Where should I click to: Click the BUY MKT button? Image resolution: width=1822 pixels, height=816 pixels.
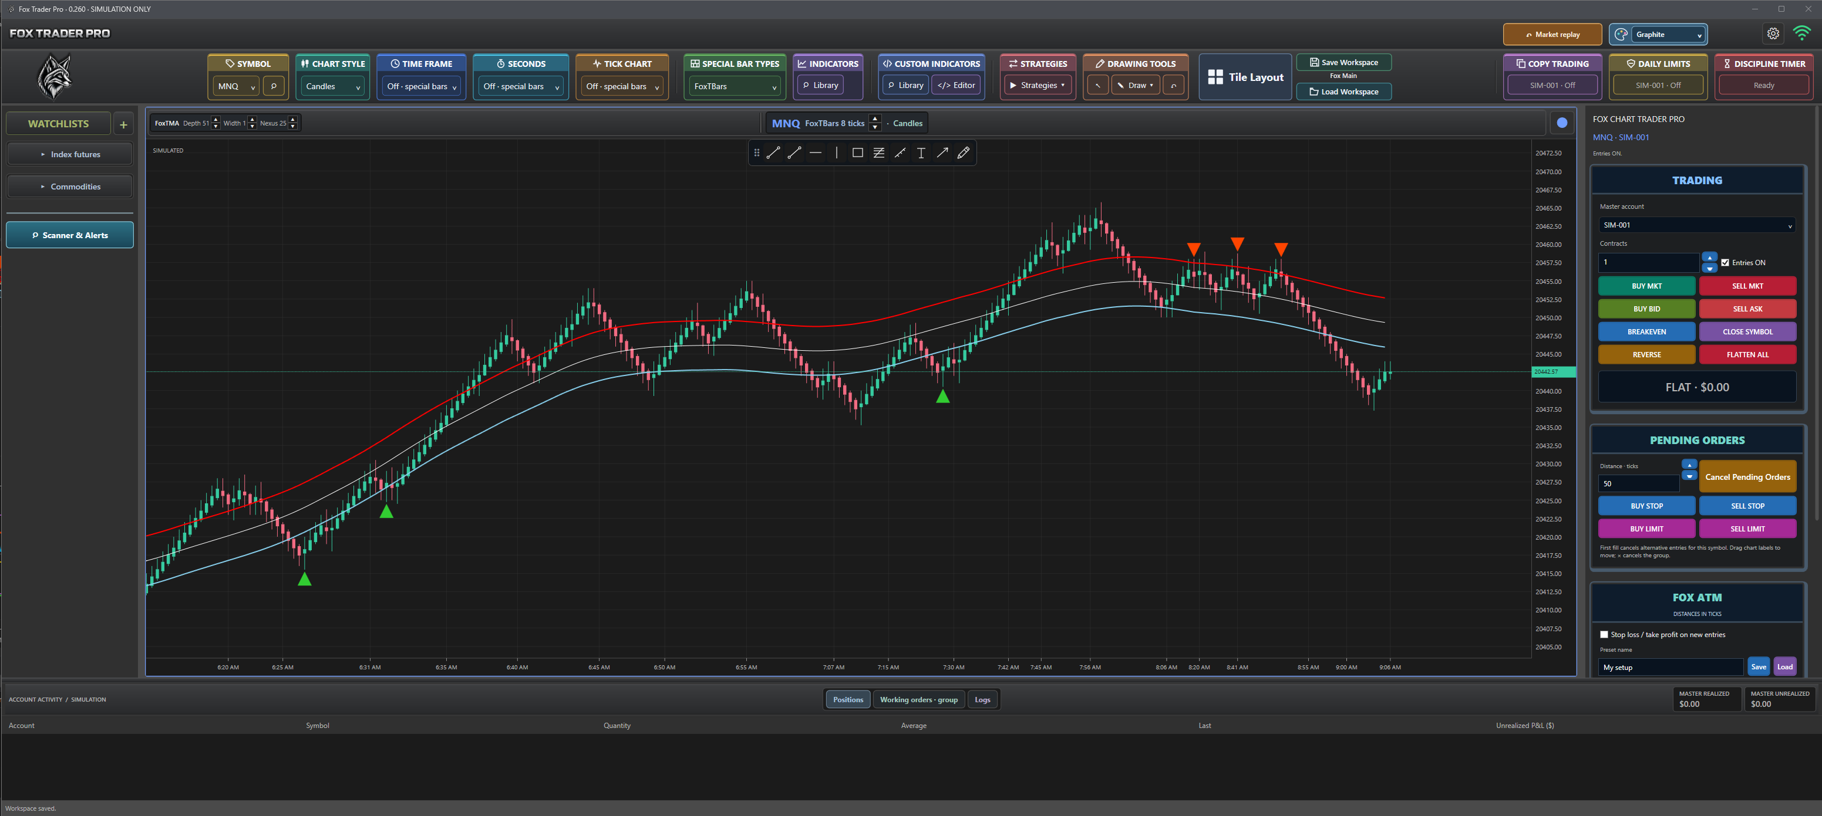(x=1646, y=286)
